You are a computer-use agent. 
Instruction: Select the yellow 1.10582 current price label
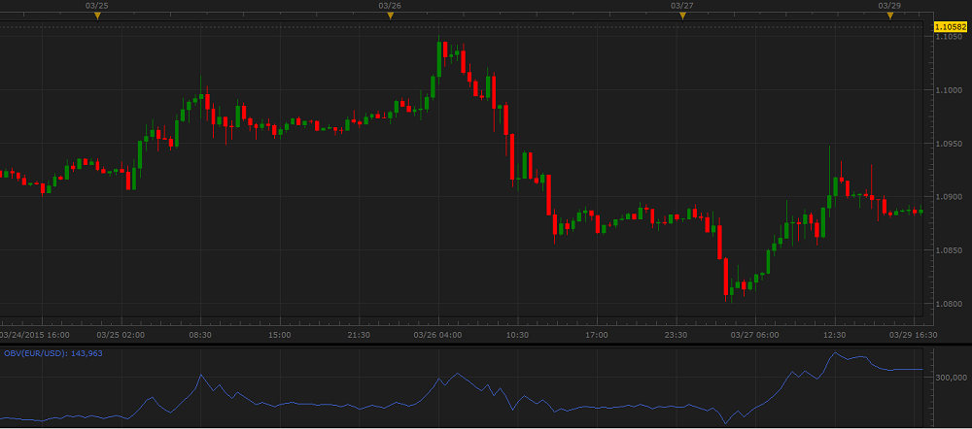pos(951,26)
